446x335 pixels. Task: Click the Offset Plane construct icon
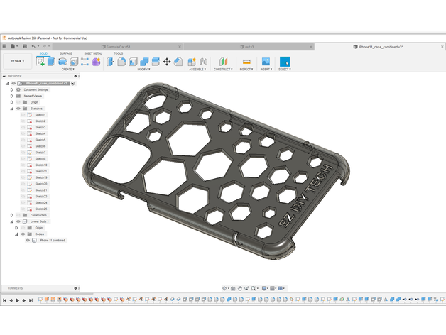223,62
